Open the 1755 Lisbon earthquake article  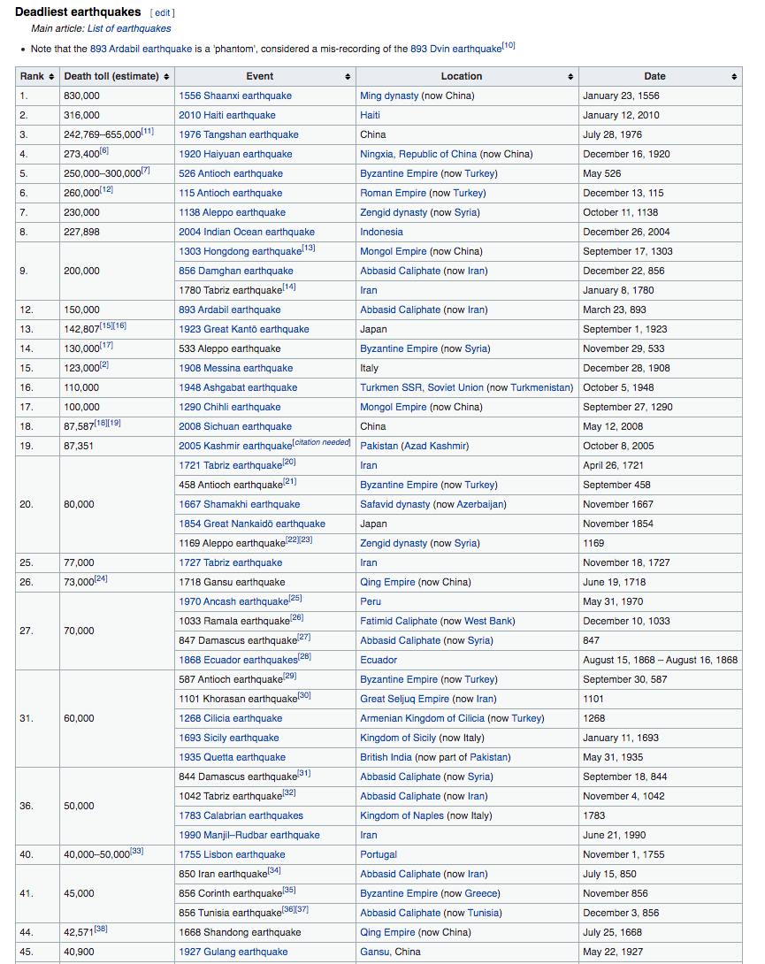(232, 854)
